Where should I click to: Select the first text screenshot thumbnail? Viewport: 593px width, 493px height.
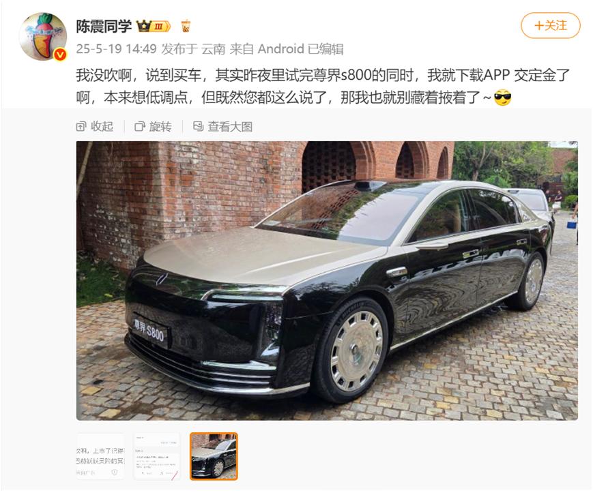click(100, 456)
